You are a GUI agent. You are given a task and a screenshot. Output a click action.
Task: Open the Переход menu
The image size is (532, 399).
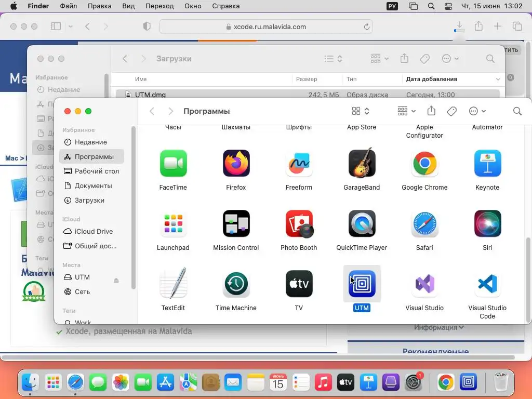pos(159,6)
